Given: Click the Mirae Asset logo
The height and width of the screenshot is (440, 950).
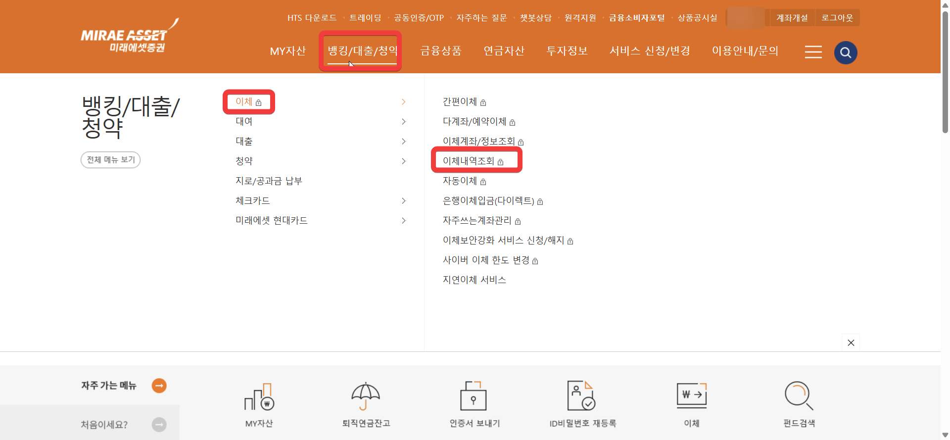Looking at the screenshot, I should pos(130,36).
